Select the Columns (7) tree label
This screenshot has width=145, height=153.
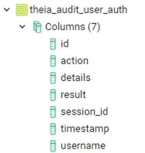[x=72, y=27]
